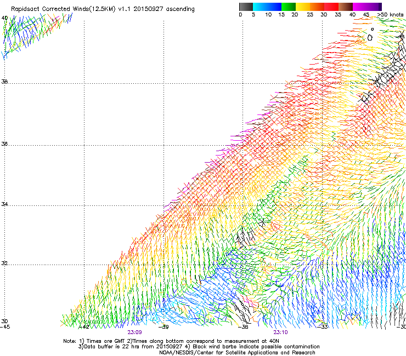Click the latitude axis label "34"
Image resolution: width=406 pixels, height=356 pixels.
tap(4, 204)
